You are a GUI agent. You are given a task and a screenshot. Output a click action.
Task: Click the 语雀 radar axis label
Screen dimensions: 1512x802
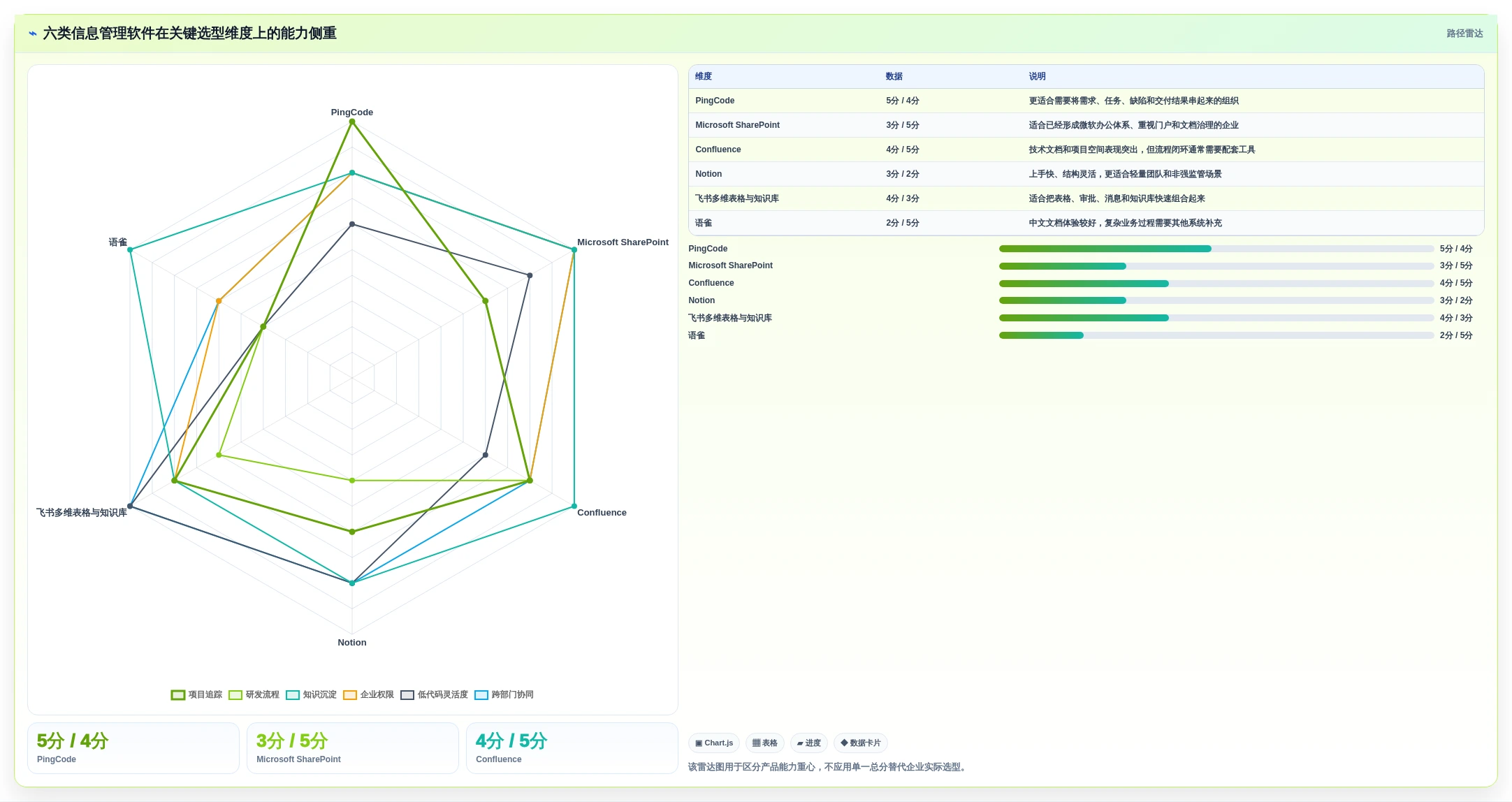118,242
